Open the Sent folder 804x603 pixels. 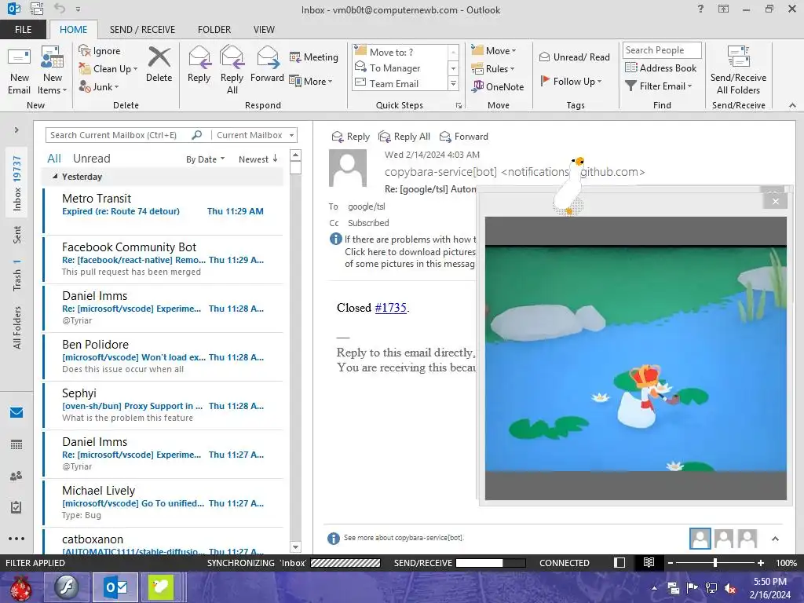point(16,234)
